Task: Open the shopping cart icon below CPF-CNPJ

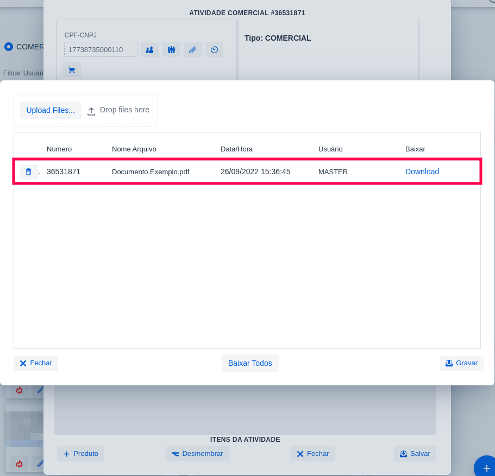Action: [x=71, y=70]
